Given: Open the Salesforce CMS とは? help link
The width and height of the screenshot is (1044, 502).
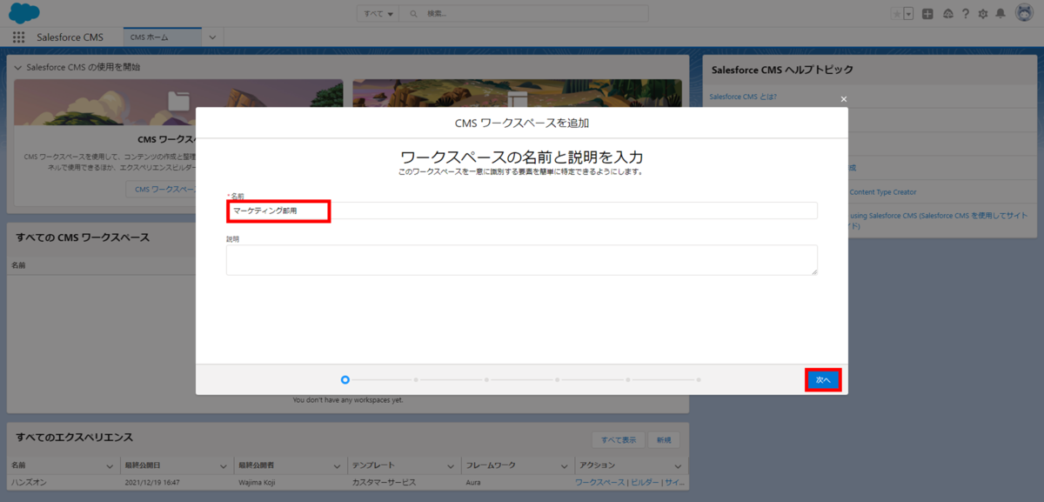Looking at the screenshot, I should point(743,97).
